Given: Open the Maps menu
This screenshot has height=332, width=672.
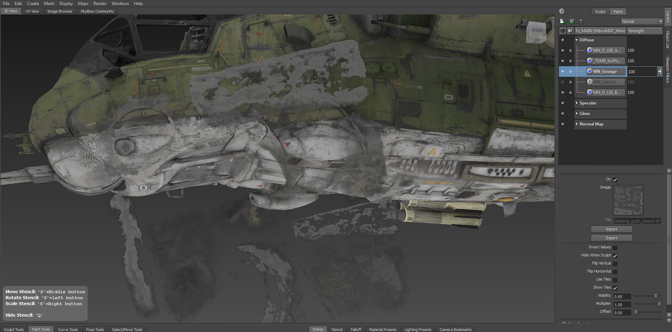Looking at the screenshot, I should pyautogui.click(x=83, y=3).
